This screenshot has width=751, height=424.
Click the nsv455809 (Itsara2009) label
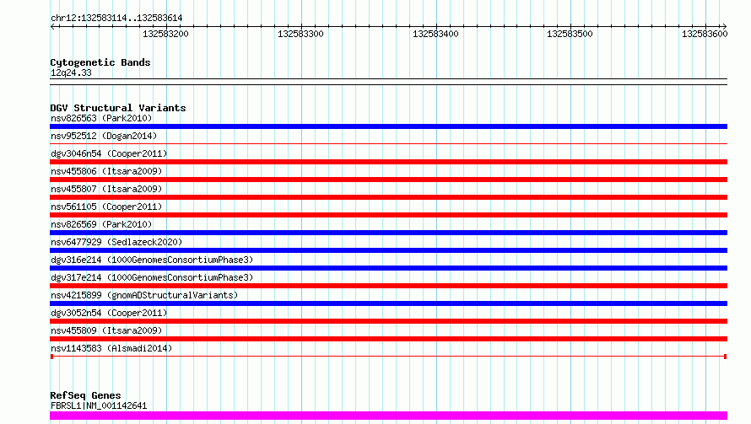click(x=106, y=330)
